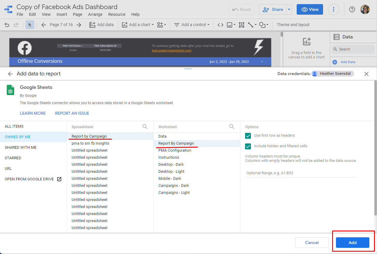
Task: Open the three-dot more options menu
Action: pos(333,10)
